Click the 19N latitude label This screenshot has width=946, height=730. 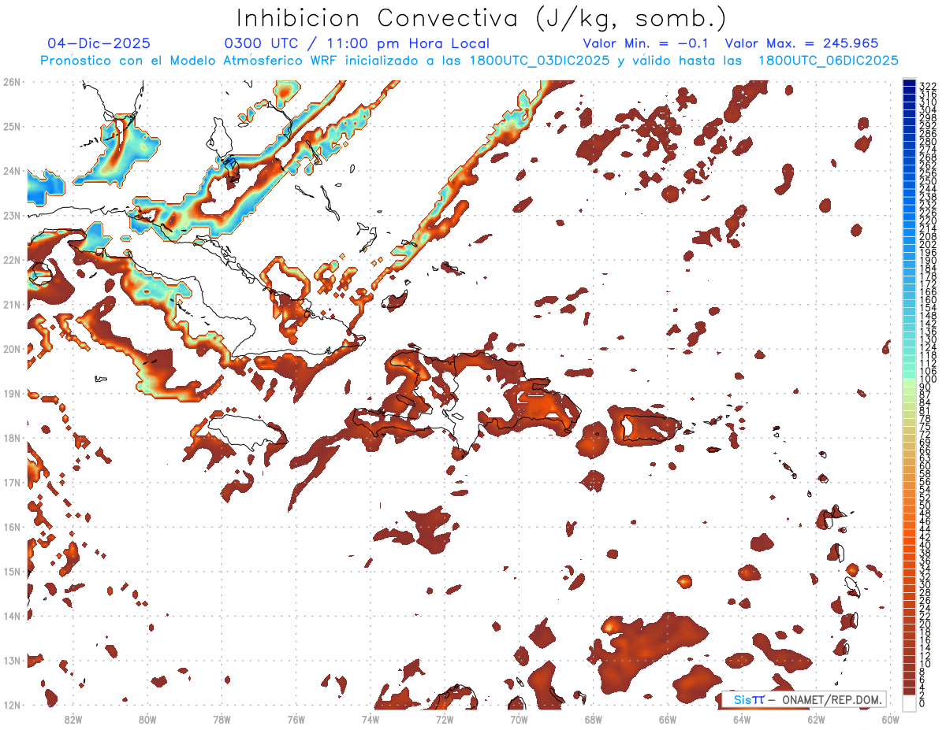12,393
